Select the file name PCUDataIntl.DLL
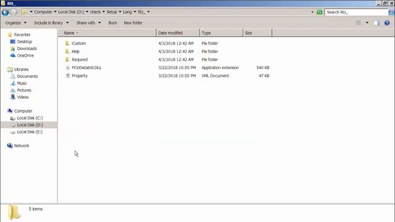This screenshot has width=395, height=222. tap(86, 68)
